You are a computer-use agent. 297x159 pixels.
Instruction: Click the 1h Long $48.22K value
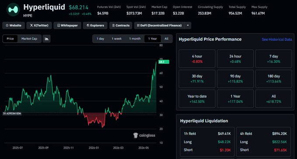(x=224, y=142)
